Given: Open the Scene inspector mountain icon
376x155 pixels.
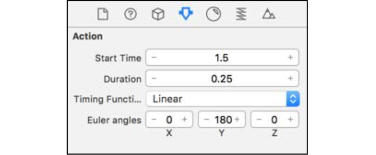Looking at the screenshot, I should coord(269,14).
